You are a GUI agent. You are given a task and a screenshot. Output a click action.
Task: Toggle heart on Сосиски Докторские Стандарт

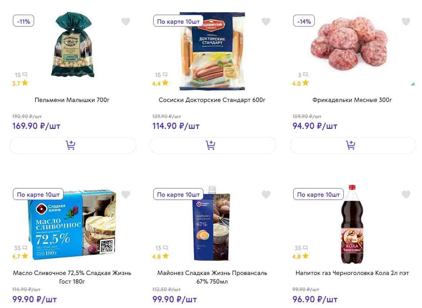click(x=266, y=22)
